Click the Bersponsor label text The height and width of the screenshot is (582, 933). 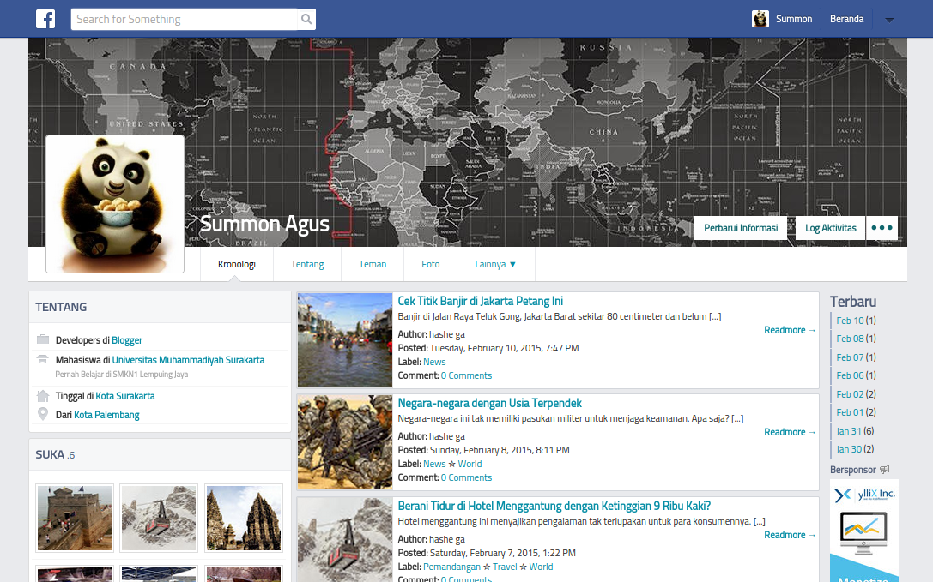[853, 470]
